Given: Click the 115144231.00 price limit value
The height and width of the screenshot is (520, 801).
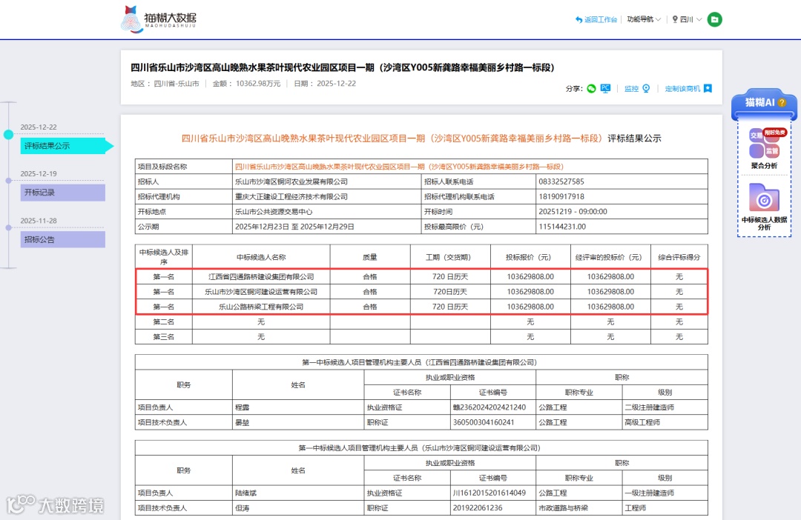Looking at the screenshot, I should [x=562, y=227].
